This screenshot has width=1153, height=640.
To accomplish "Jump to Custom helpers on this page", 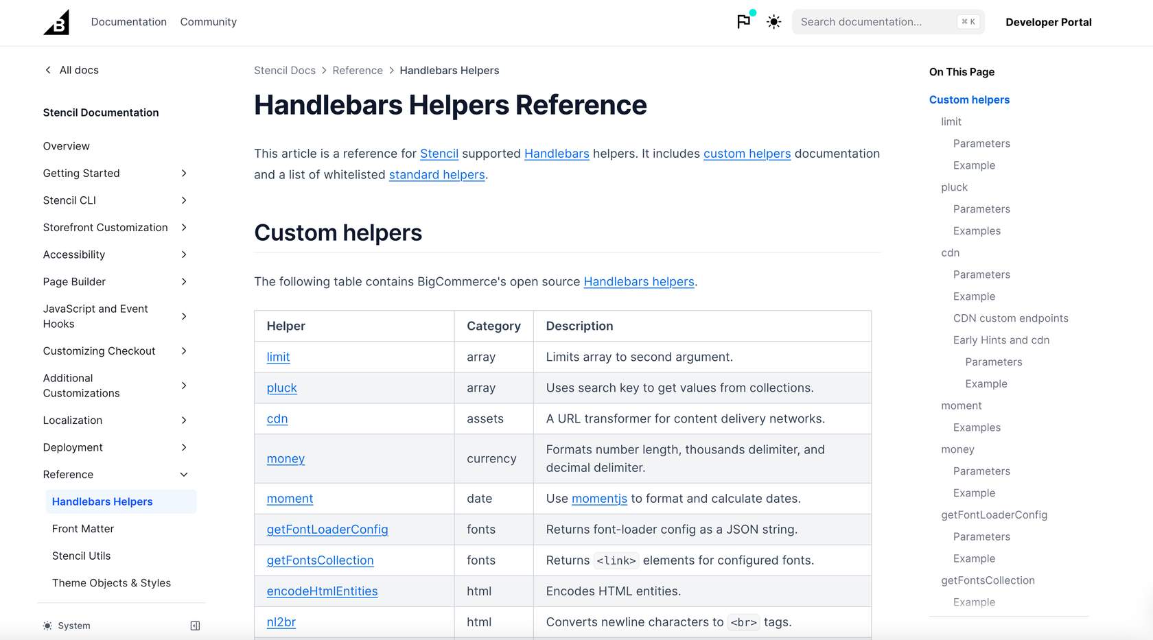I will point(969,99).
